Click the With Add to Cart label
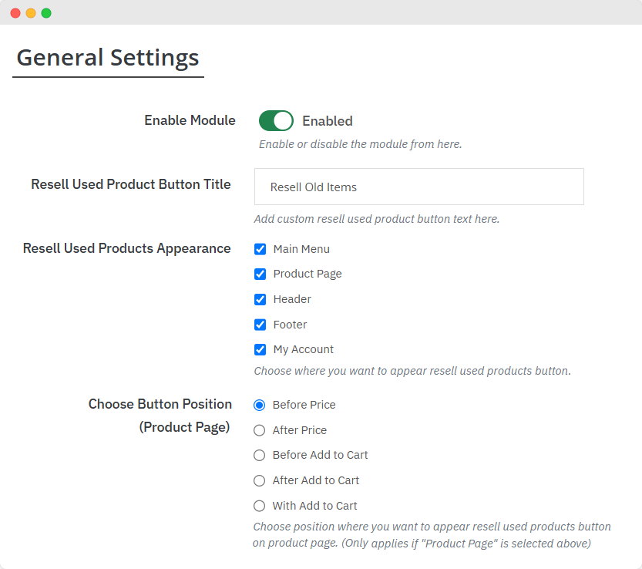Viewport: 642px width, 569px height. pyautogui.click(x=314, y=506)
